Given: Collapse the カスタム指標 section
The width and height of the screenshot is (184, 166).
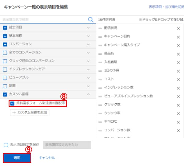Looking at the screenshot, I should coord(88,94).
